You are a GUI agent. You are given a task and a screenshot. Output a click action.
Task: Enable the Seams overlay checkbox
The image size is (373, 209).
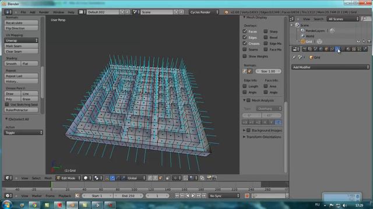pyautogui.click(x=245, y=49)
